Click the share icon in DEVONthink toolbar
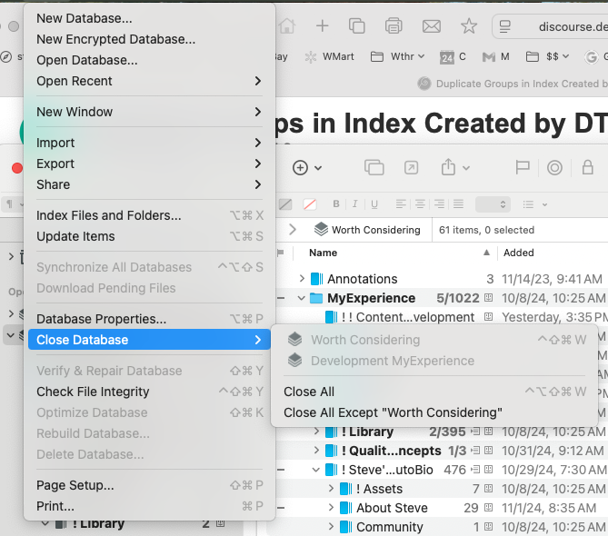Screen dimensions: 608x536 pos(450,167)
